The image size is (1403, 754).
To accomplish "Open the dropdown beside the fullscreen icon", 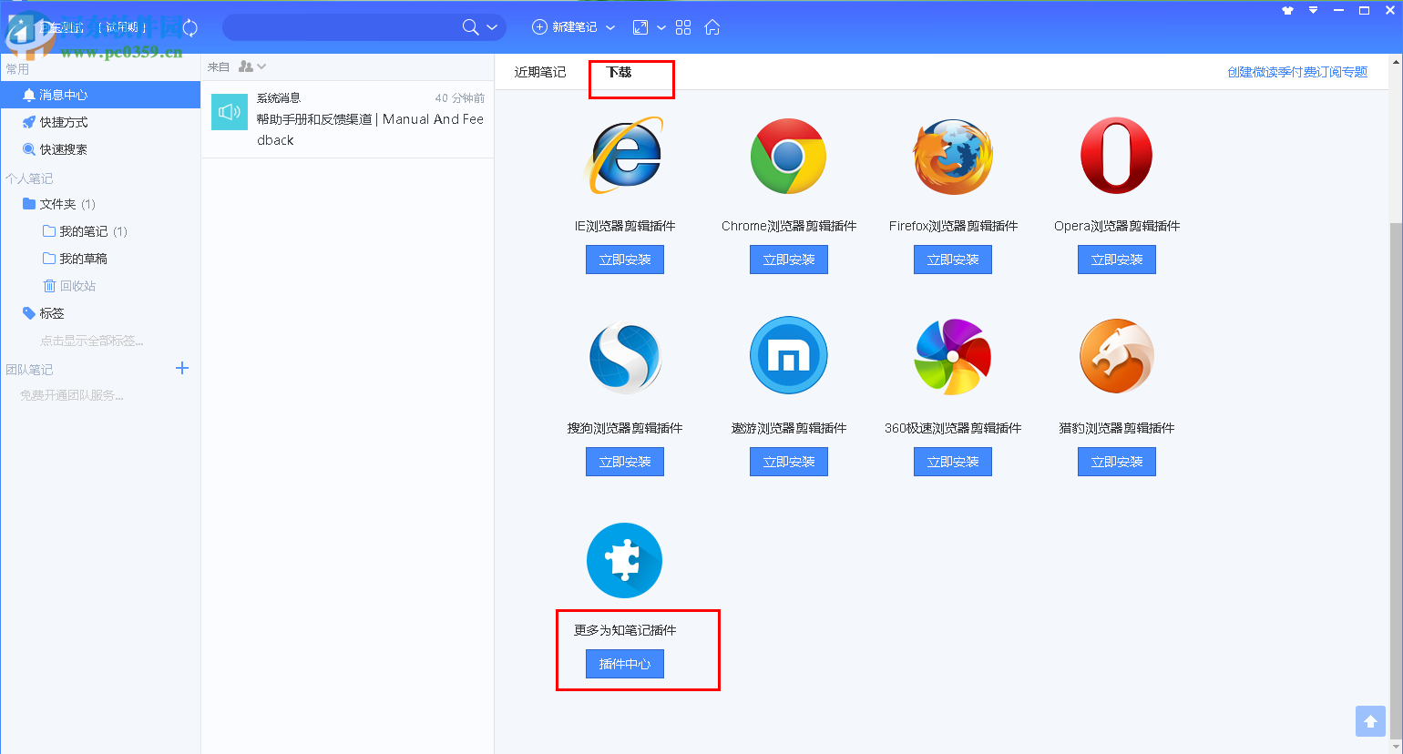I will point(661,27).
